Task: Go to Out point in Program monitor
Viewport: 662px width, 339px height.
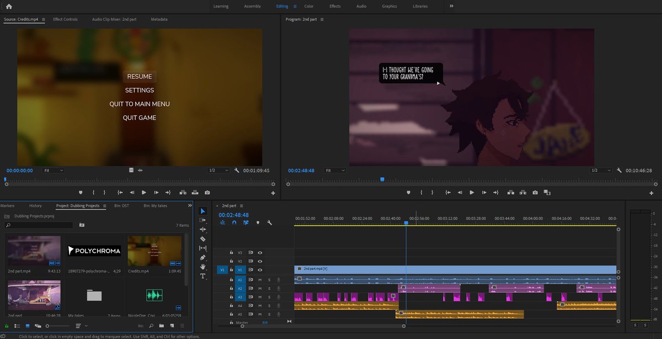Action: pos(496,193)
